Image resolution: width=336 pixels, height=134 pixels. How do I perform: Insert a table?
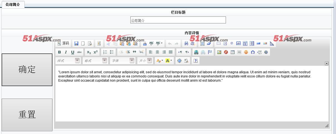[x=233, y=52]
